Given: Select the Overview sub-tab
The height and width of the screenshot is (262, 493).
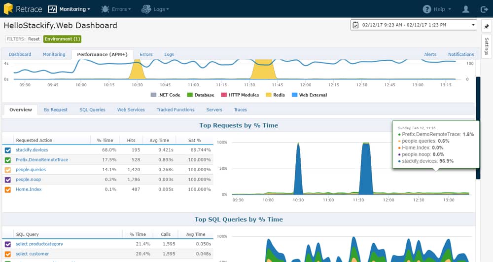Looking at the screenshot, I should click(x=20, y=110).
